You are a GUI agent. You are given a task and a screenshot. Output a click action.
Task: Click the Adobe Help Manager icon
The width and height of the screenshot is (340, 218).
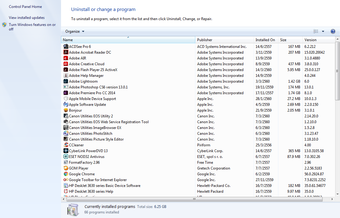[66, 75]
